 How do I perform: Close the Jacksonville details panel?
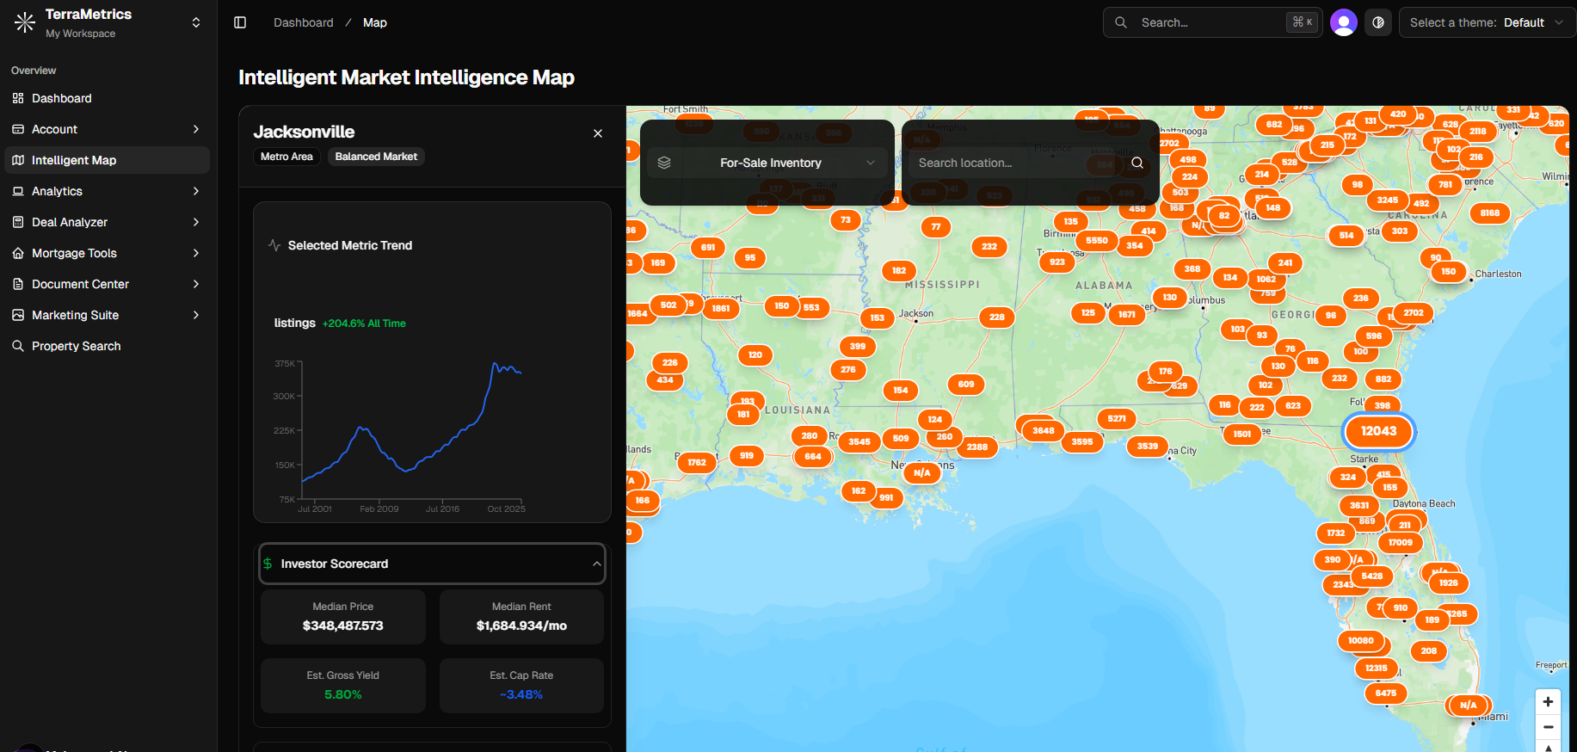click(598, 133)
